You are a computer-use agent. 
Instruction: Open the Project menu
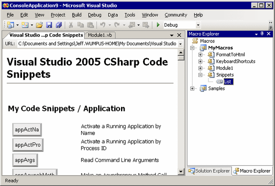point(58,15)
